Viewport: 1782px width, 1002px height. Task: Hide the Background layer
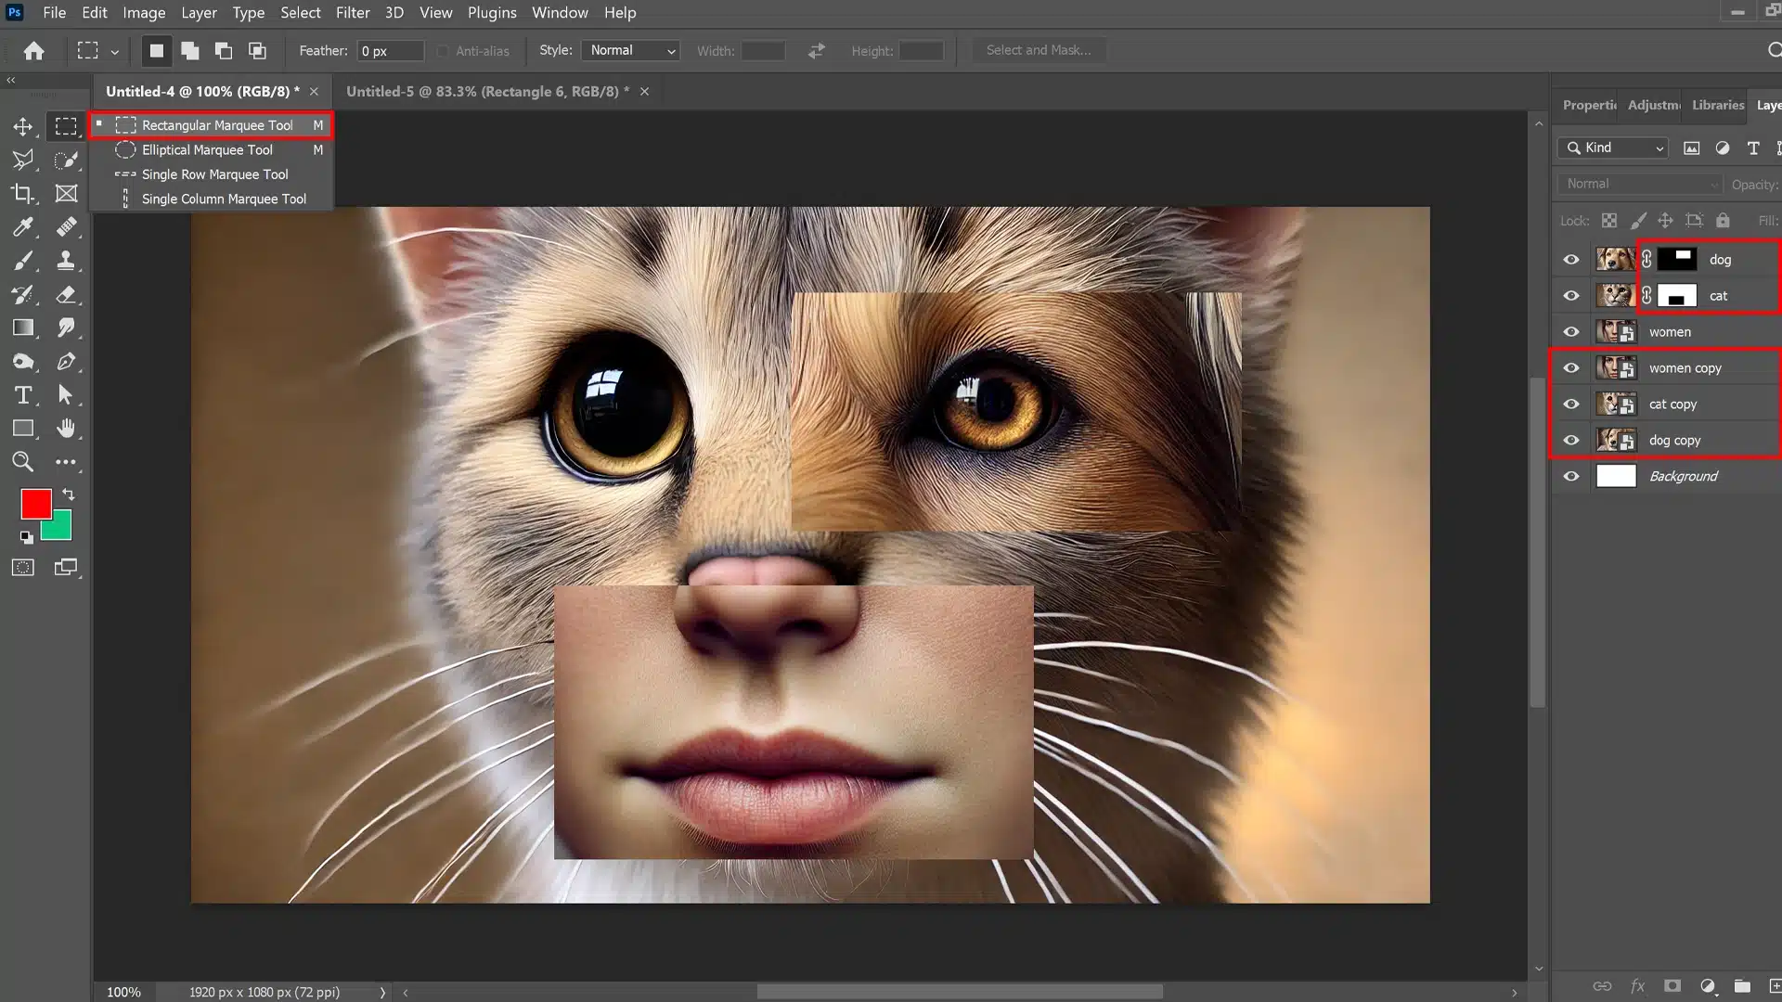tap(1570, 477)
